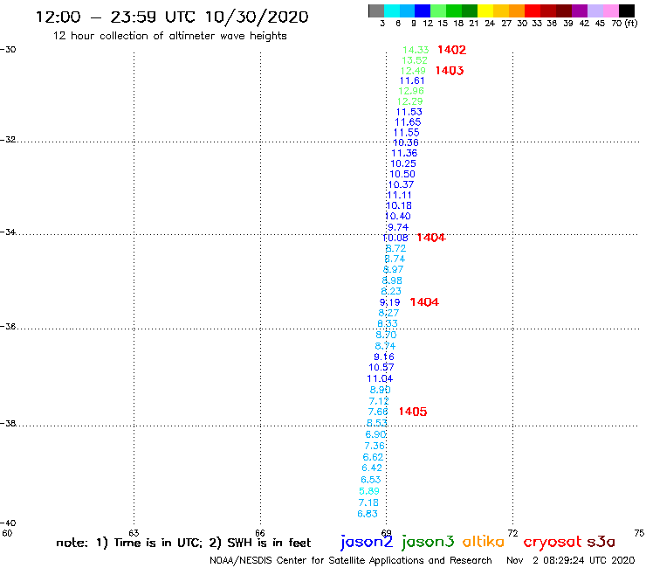Click the gray swatch in the color legend
646x568 pixels.
point(376,10)
